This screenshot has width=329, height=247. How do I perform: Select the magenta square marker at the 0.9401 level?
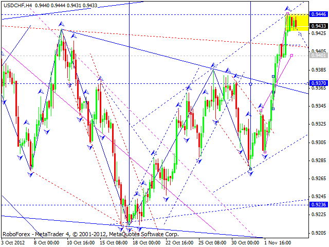coord(291,56)
